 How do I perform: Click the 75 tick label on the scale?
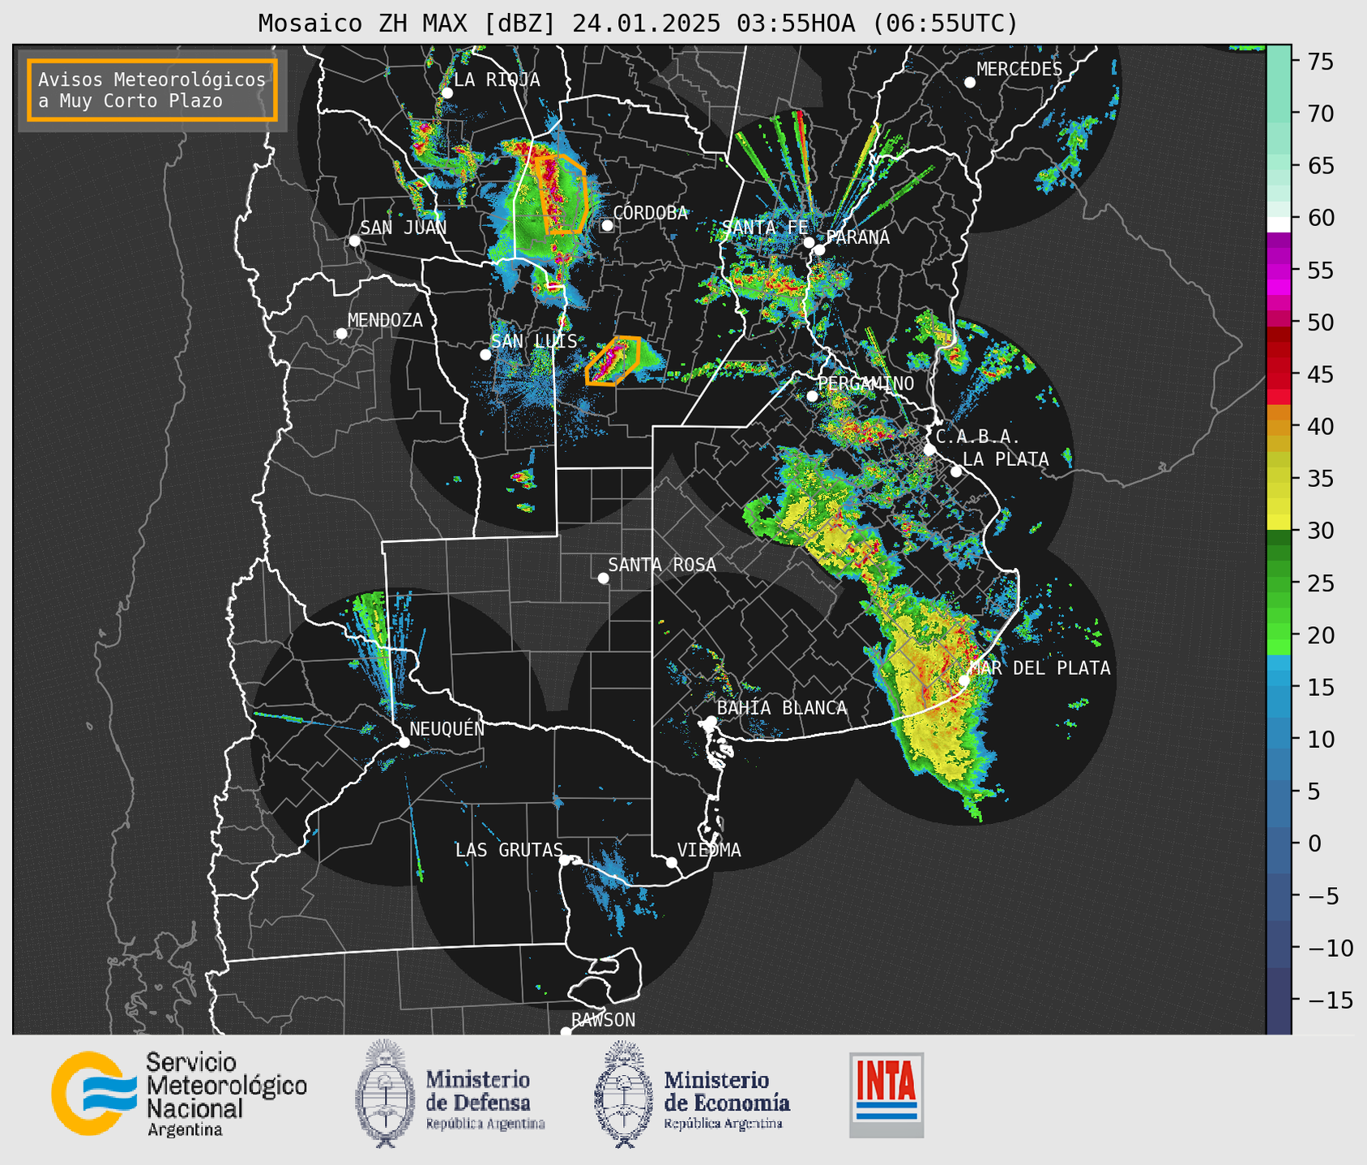coord(1321,62)
